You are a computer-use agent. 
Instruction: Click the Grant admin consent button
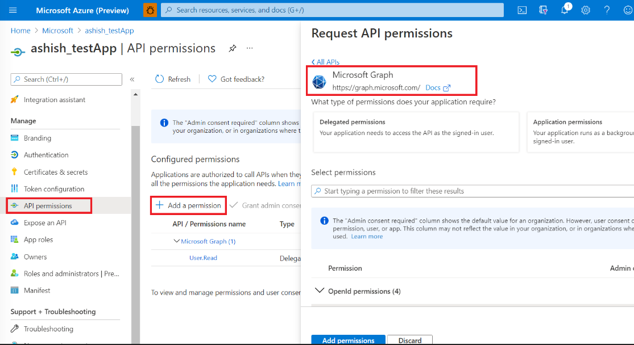coord(265,205)
